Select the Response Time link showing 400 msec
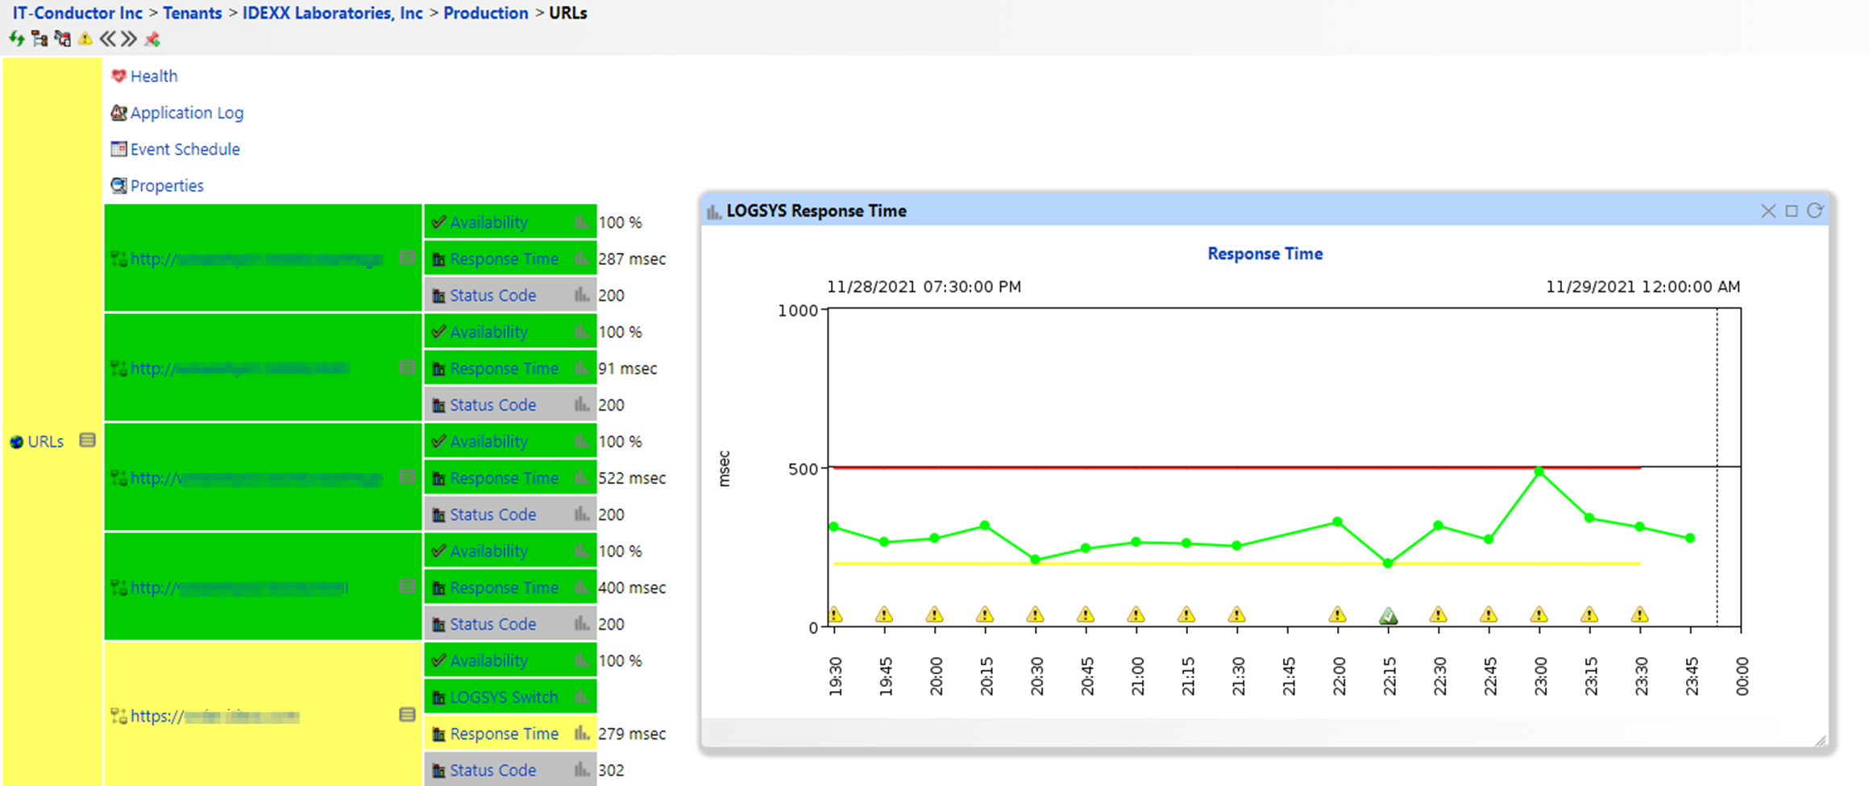This screenshot has height=786, width=1869. (x=504, y=587)
